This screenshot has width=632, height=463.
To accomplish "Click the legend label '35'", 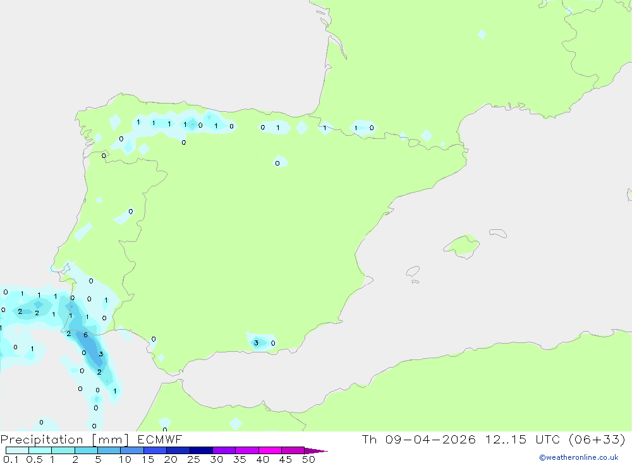I will 240,459.
